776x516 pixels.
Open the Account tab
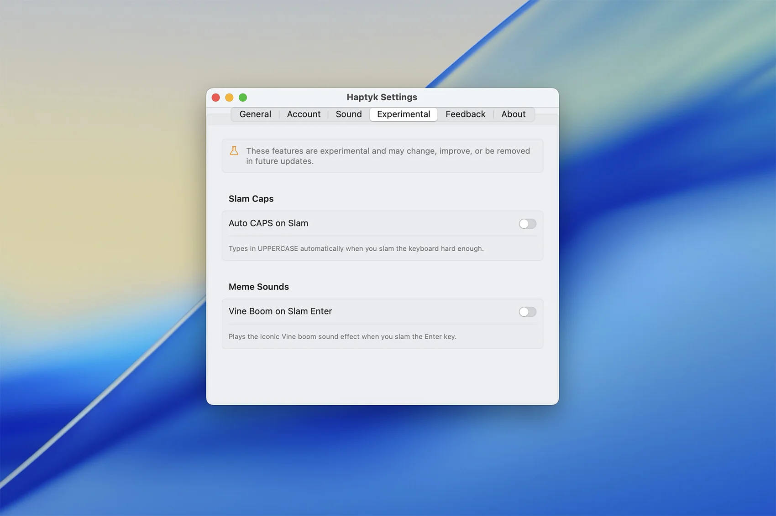(x=304, y=114)
